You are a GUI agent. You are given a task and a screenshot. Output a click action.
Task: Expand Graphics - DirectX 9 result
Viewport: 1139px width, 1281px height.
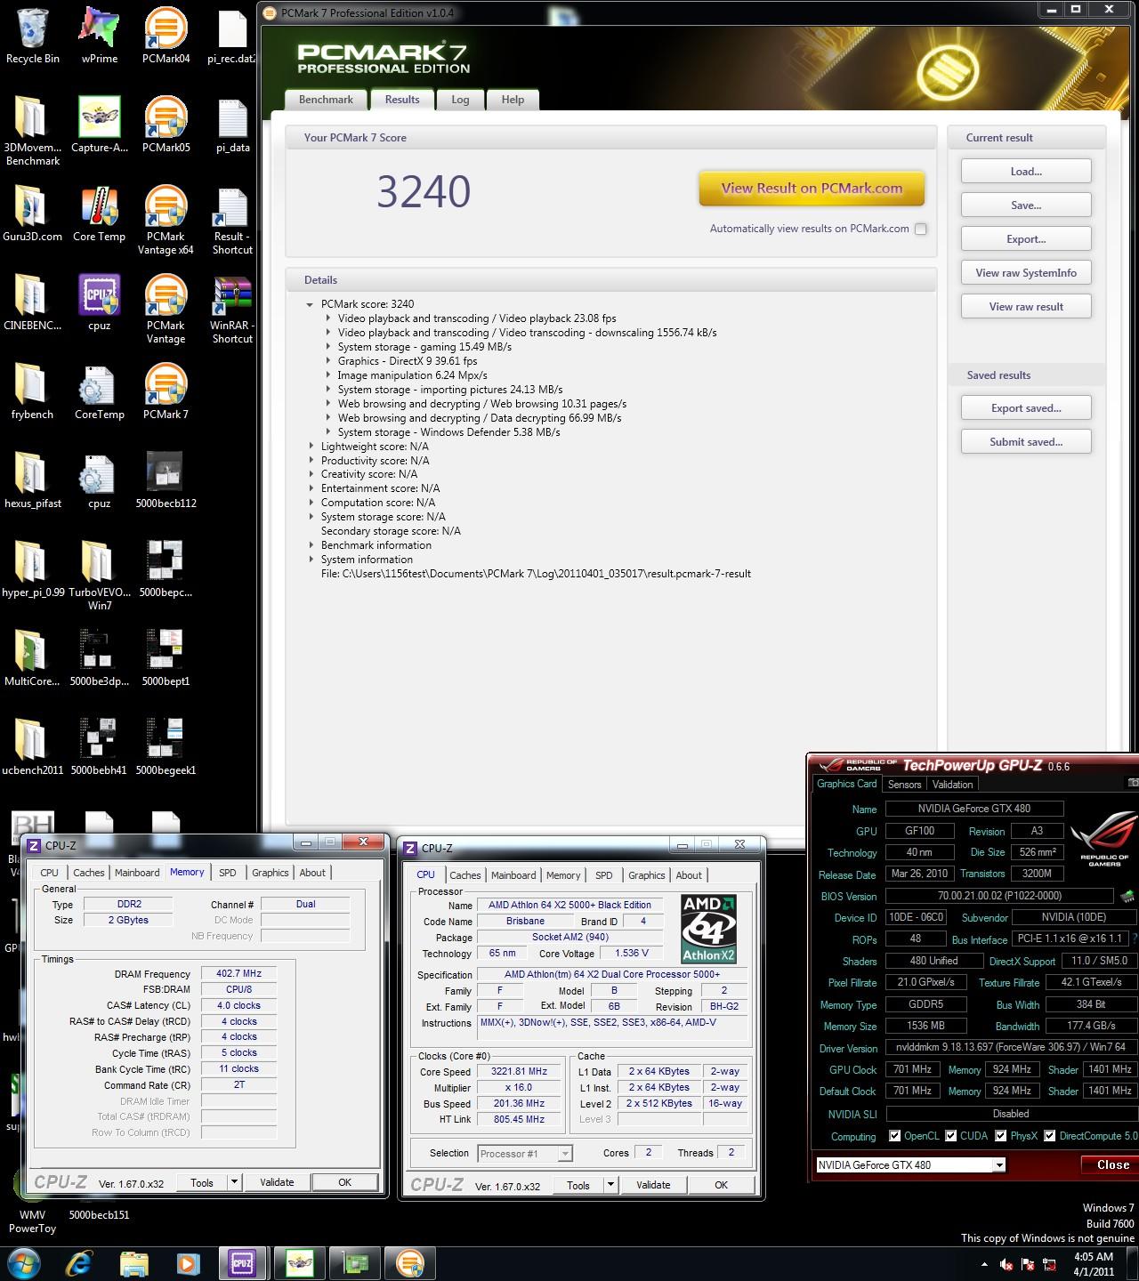(327, 361)
